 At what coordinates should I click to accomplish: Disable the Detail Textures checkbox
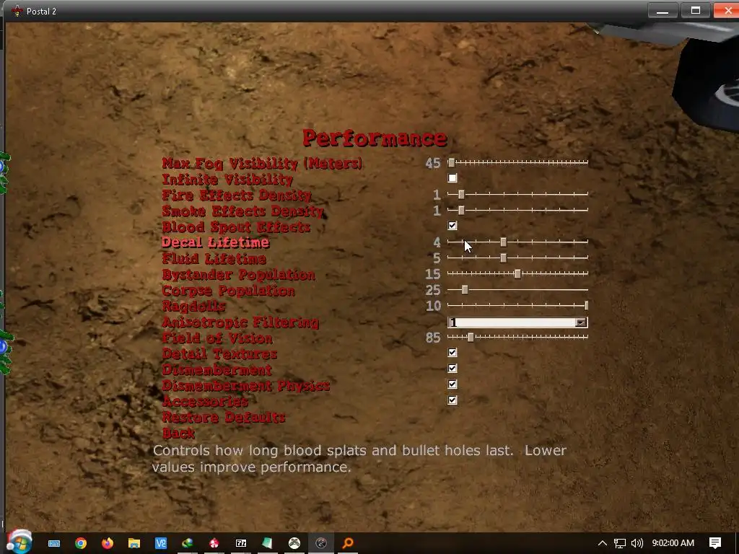[x=452, y=352]
